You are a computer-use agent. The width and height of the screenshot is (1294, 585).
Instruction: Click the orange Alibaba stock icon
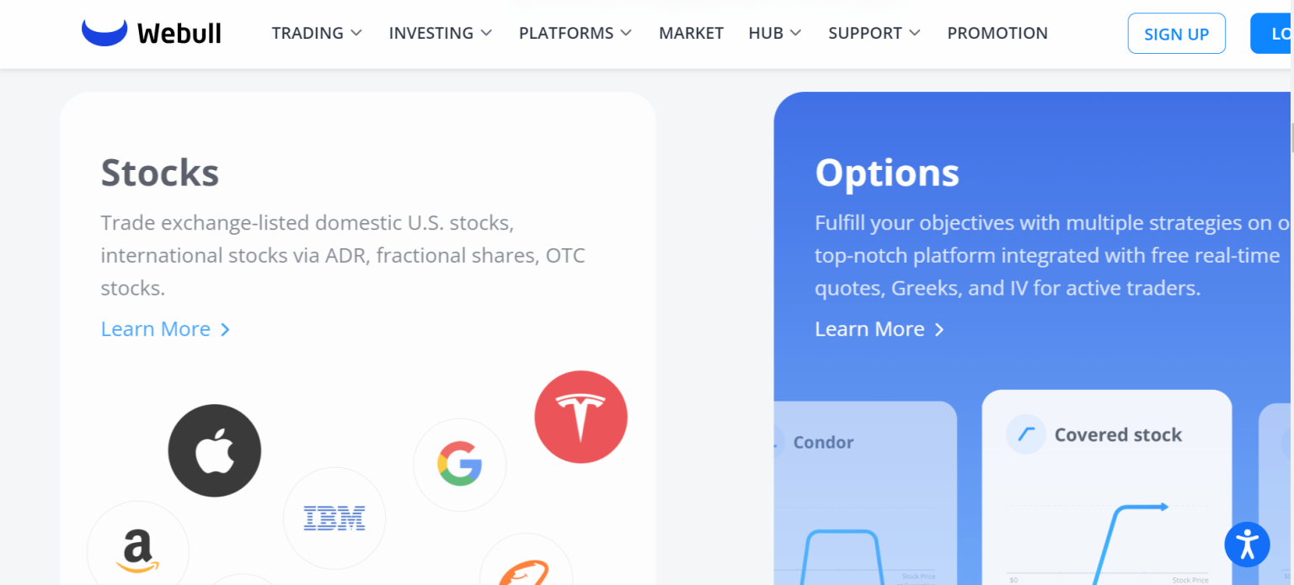coord(526,567)
